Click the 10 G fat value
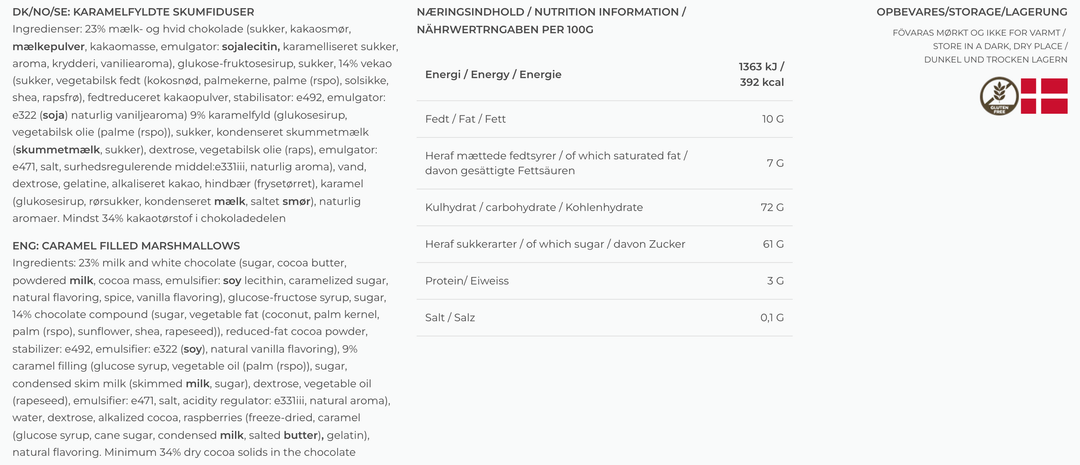Screen dimensions: 1080x465 pos(773,119)
